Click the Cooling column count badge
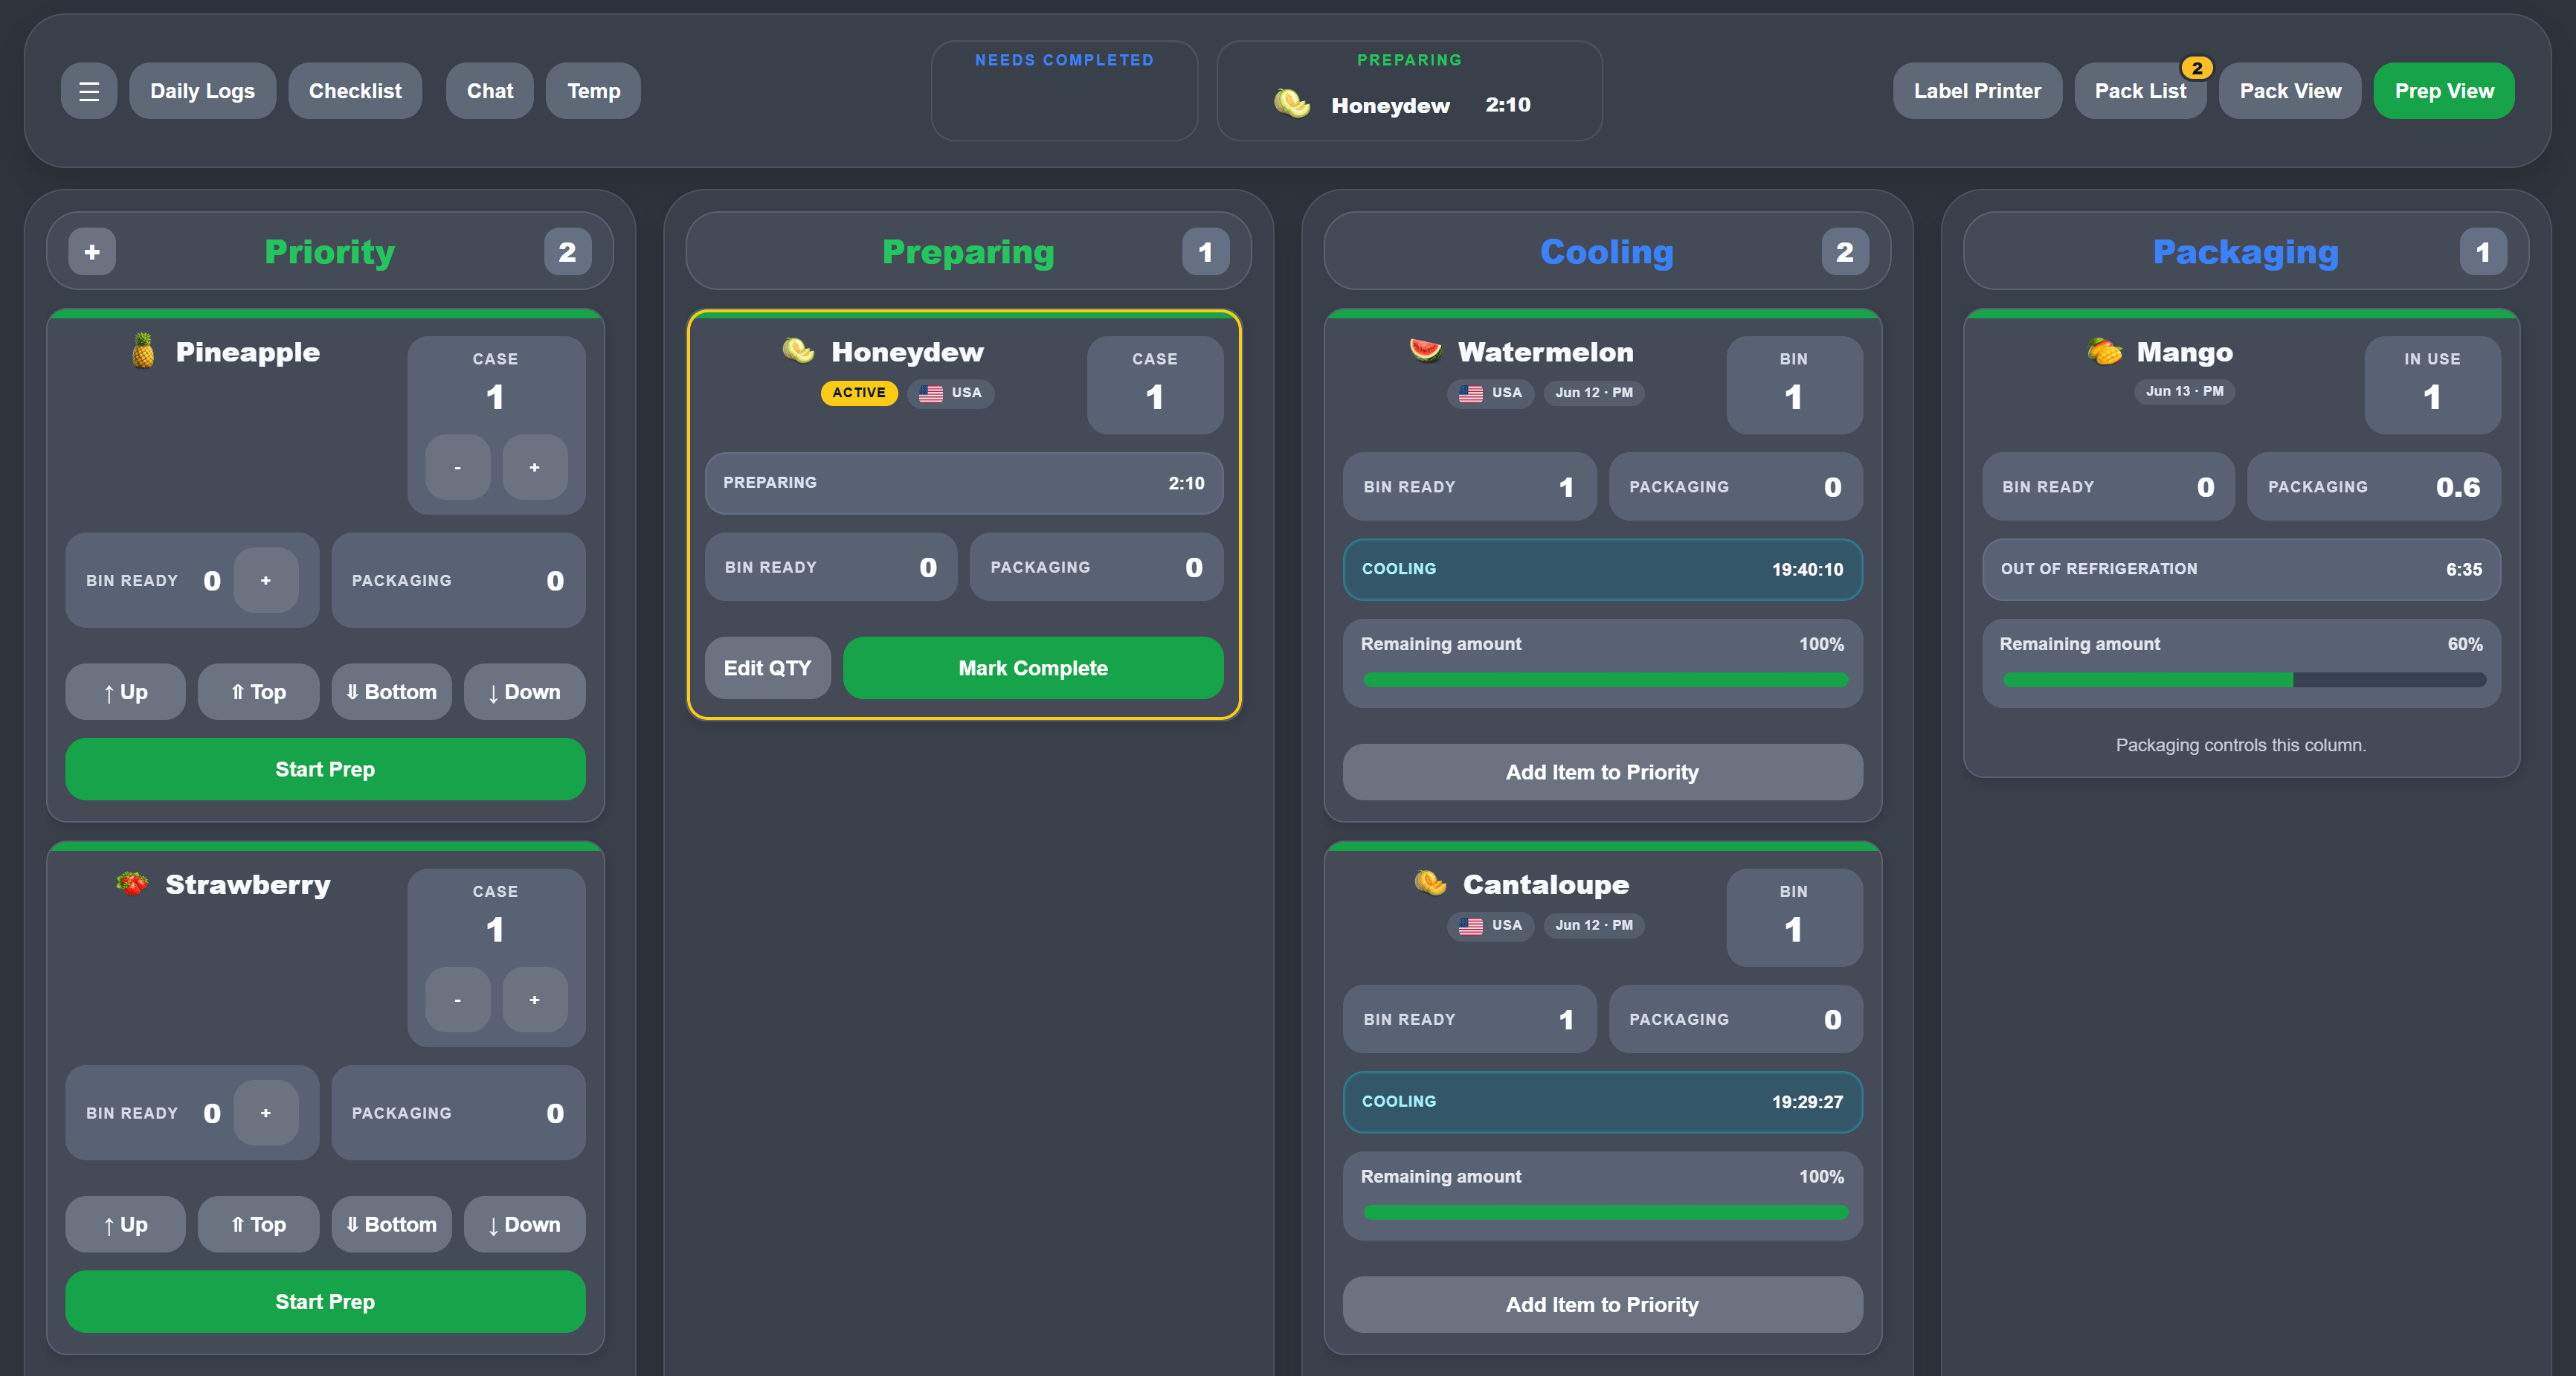The image size is (2576, 1376). coord(1845,252)
